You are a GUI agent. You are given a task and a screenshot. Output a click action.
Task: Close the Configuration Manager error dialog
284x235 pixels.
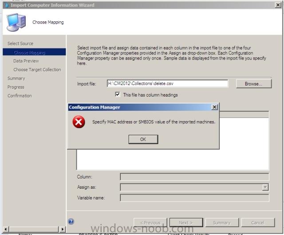tap(214, 107)
